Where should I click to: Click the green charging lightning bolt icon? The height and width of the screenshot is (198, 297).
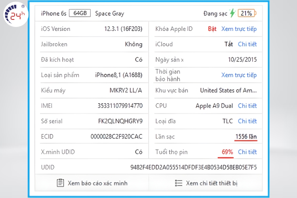tap(232, 13)
